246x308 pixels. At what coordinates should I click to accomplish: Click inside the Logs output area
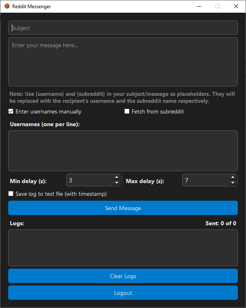pos(123,248)
